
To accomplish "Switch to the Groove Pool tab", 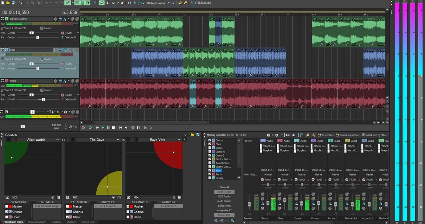I will tap(88, 221).
